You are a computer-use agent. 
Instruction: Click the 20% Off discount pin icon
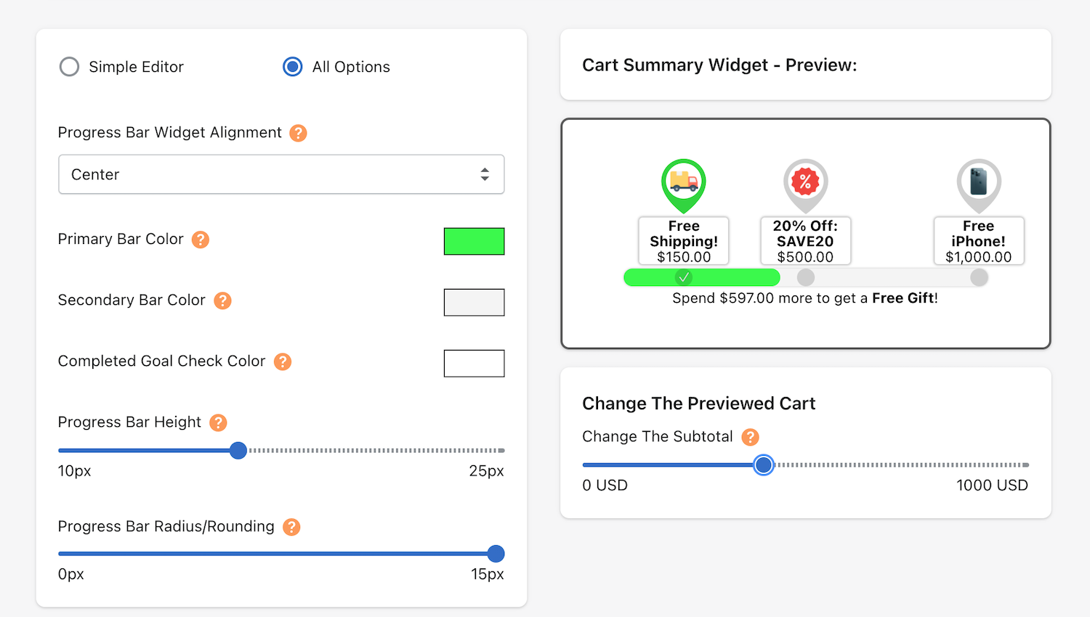[805, 185]
